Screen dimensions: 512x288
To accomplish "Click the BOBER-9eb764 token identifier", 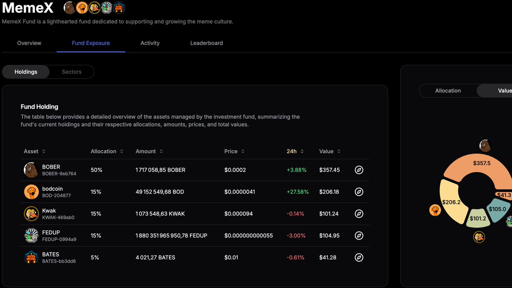I will (59, 174).
